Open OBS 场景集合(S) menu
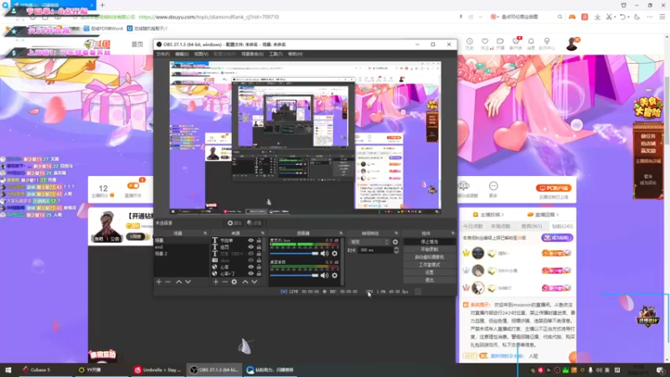The width and height of the screenshot is (670, 377). coord(253,54)
